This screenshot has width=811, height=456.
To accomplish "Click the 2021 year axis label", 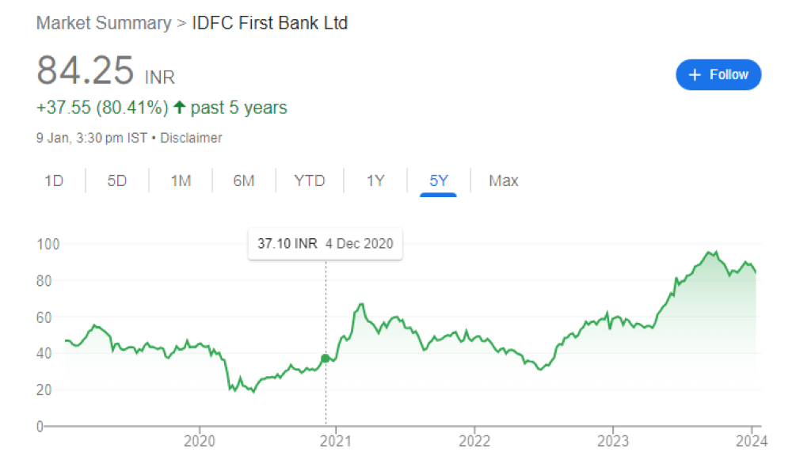I will click(x=337, y=440).
